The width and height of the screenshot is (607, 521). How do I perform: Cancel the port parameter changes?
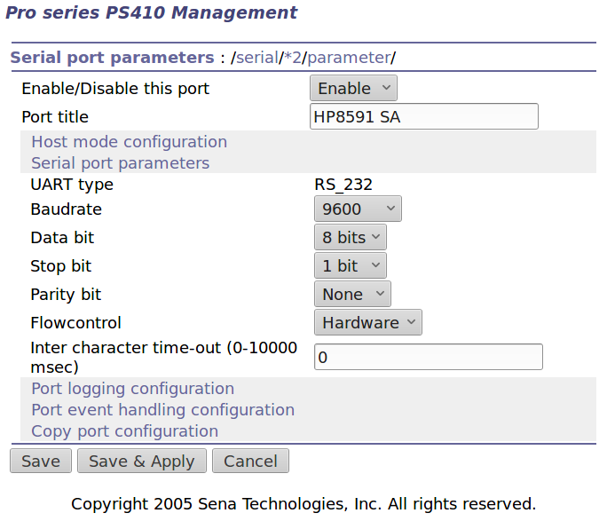250,462
